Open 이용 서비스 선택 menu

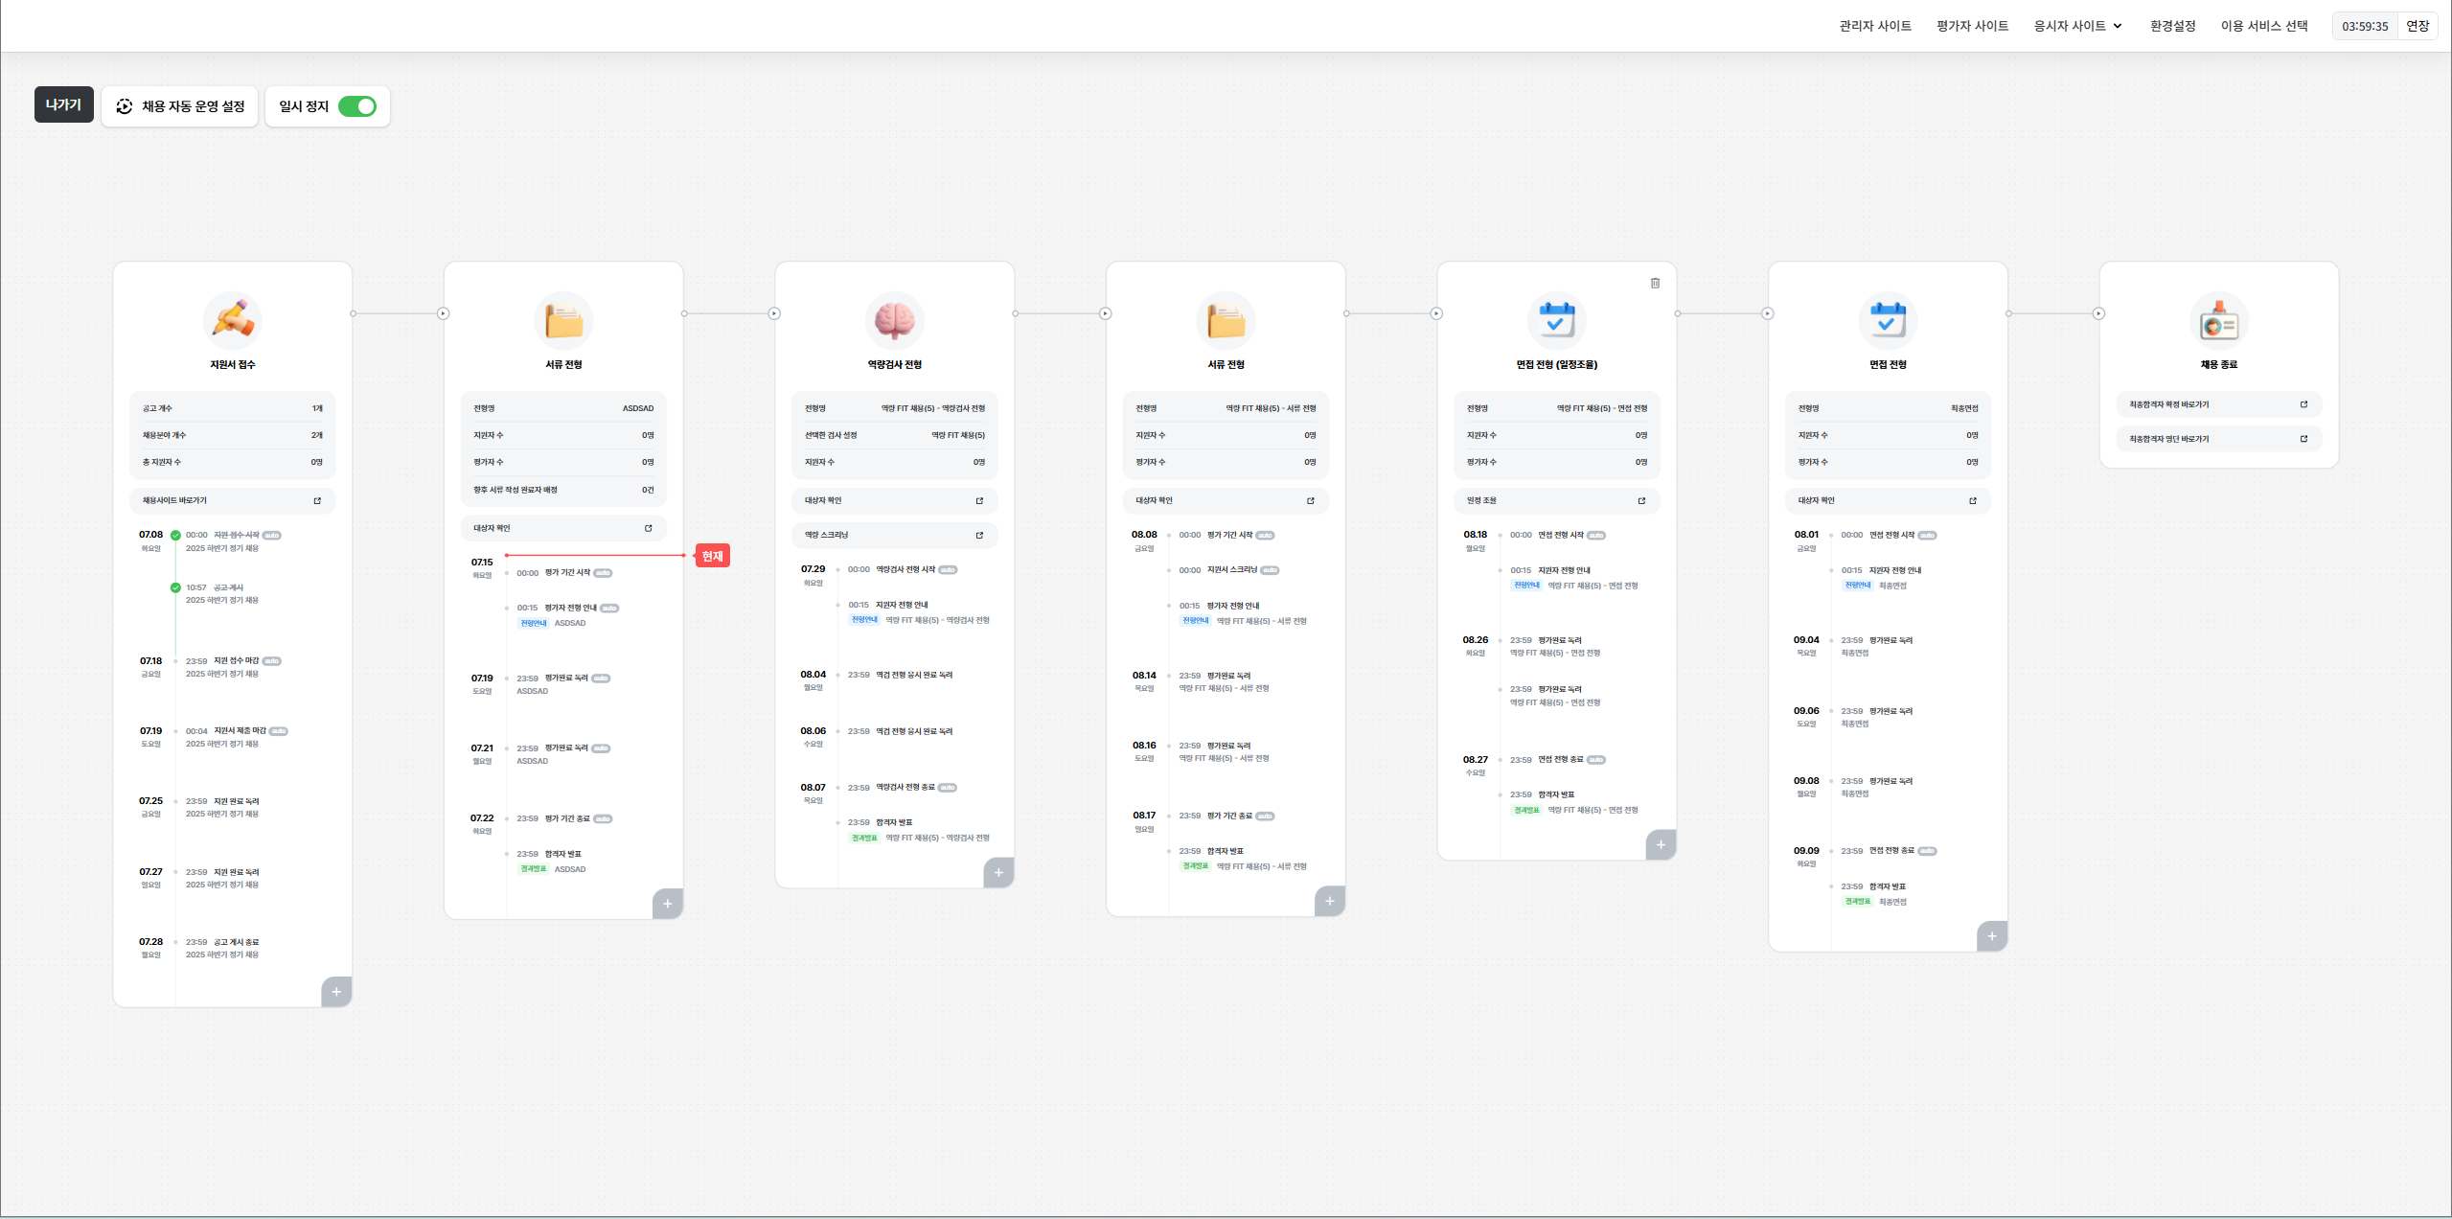(x=2263, y=26)
